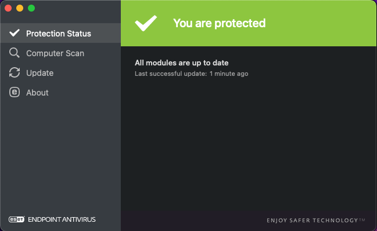Click the Computer Scan magnifier icon
This screenshot has width=377, height=231.
pyautogui.click(x=15, y=53)
